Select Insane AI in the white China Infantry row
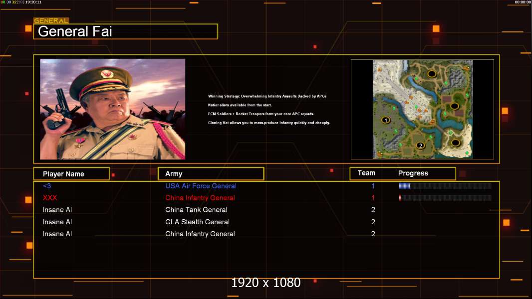 (x=57, y=234)
